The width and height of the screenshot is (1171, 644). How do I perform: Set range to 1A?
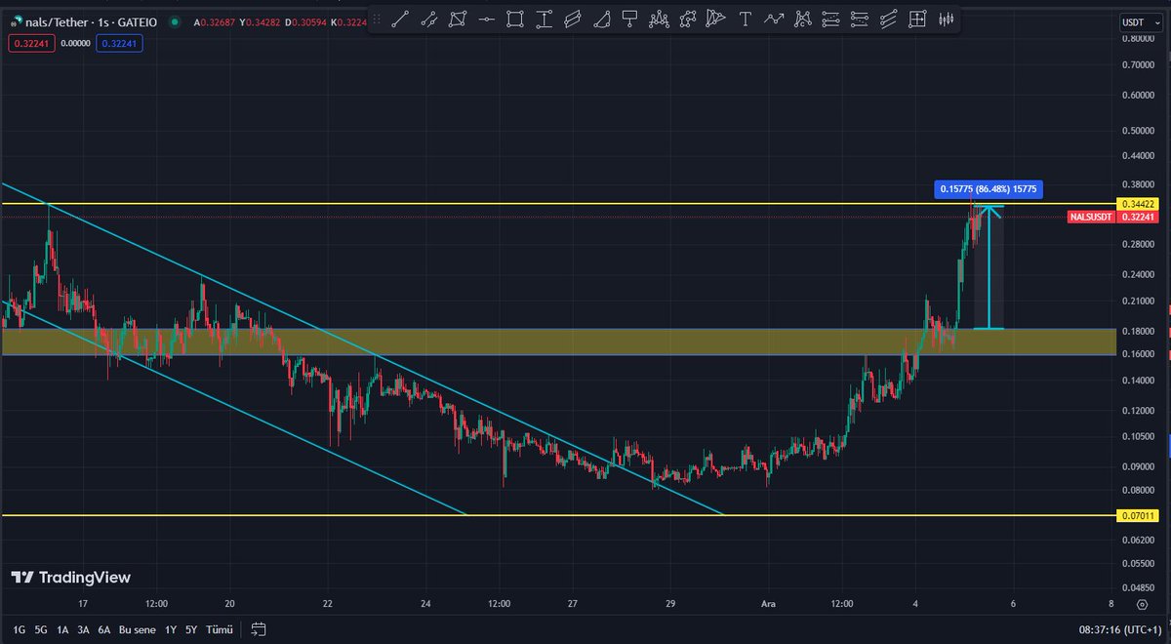click(x=62, y=629)
